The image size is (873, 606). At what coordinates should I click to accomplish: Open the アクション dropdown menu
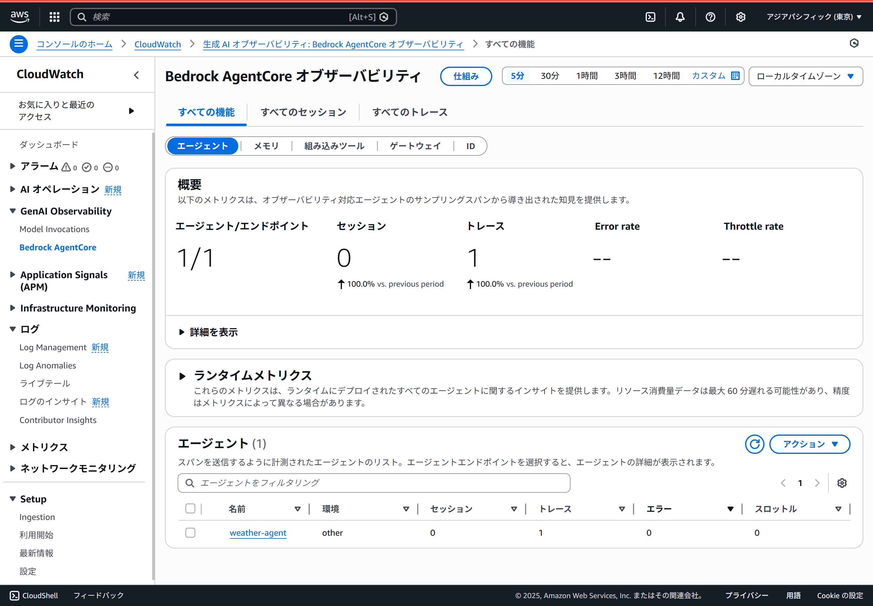pos(810,444)
